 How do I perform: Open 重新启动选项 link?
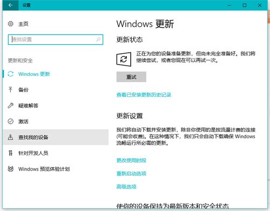[x=131, y=173]
